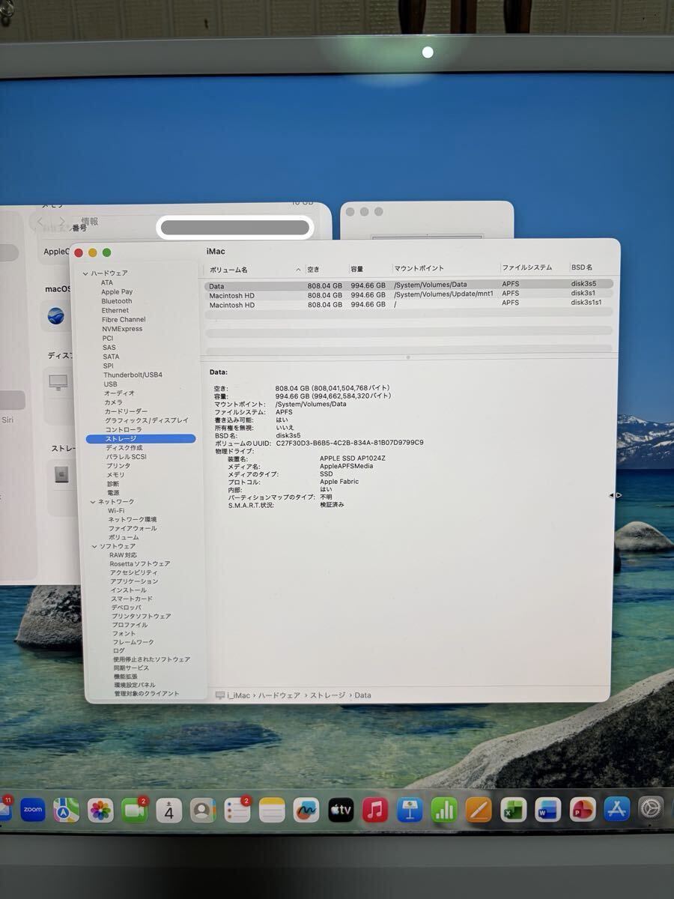This screenshot has height=899, width=674.
Task: Launch Zoom from the Dock
Action: [33, 810]
